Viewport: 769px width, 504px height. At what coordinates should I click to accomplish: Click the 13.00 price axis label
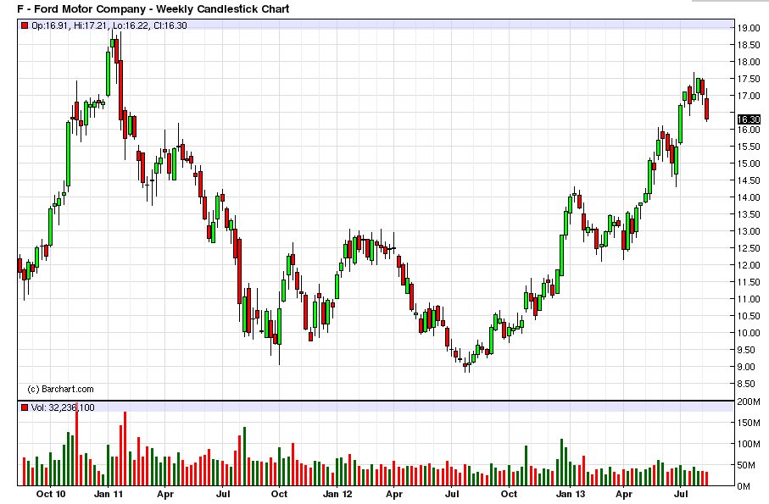pyautogui.click(x=749, y=231)
